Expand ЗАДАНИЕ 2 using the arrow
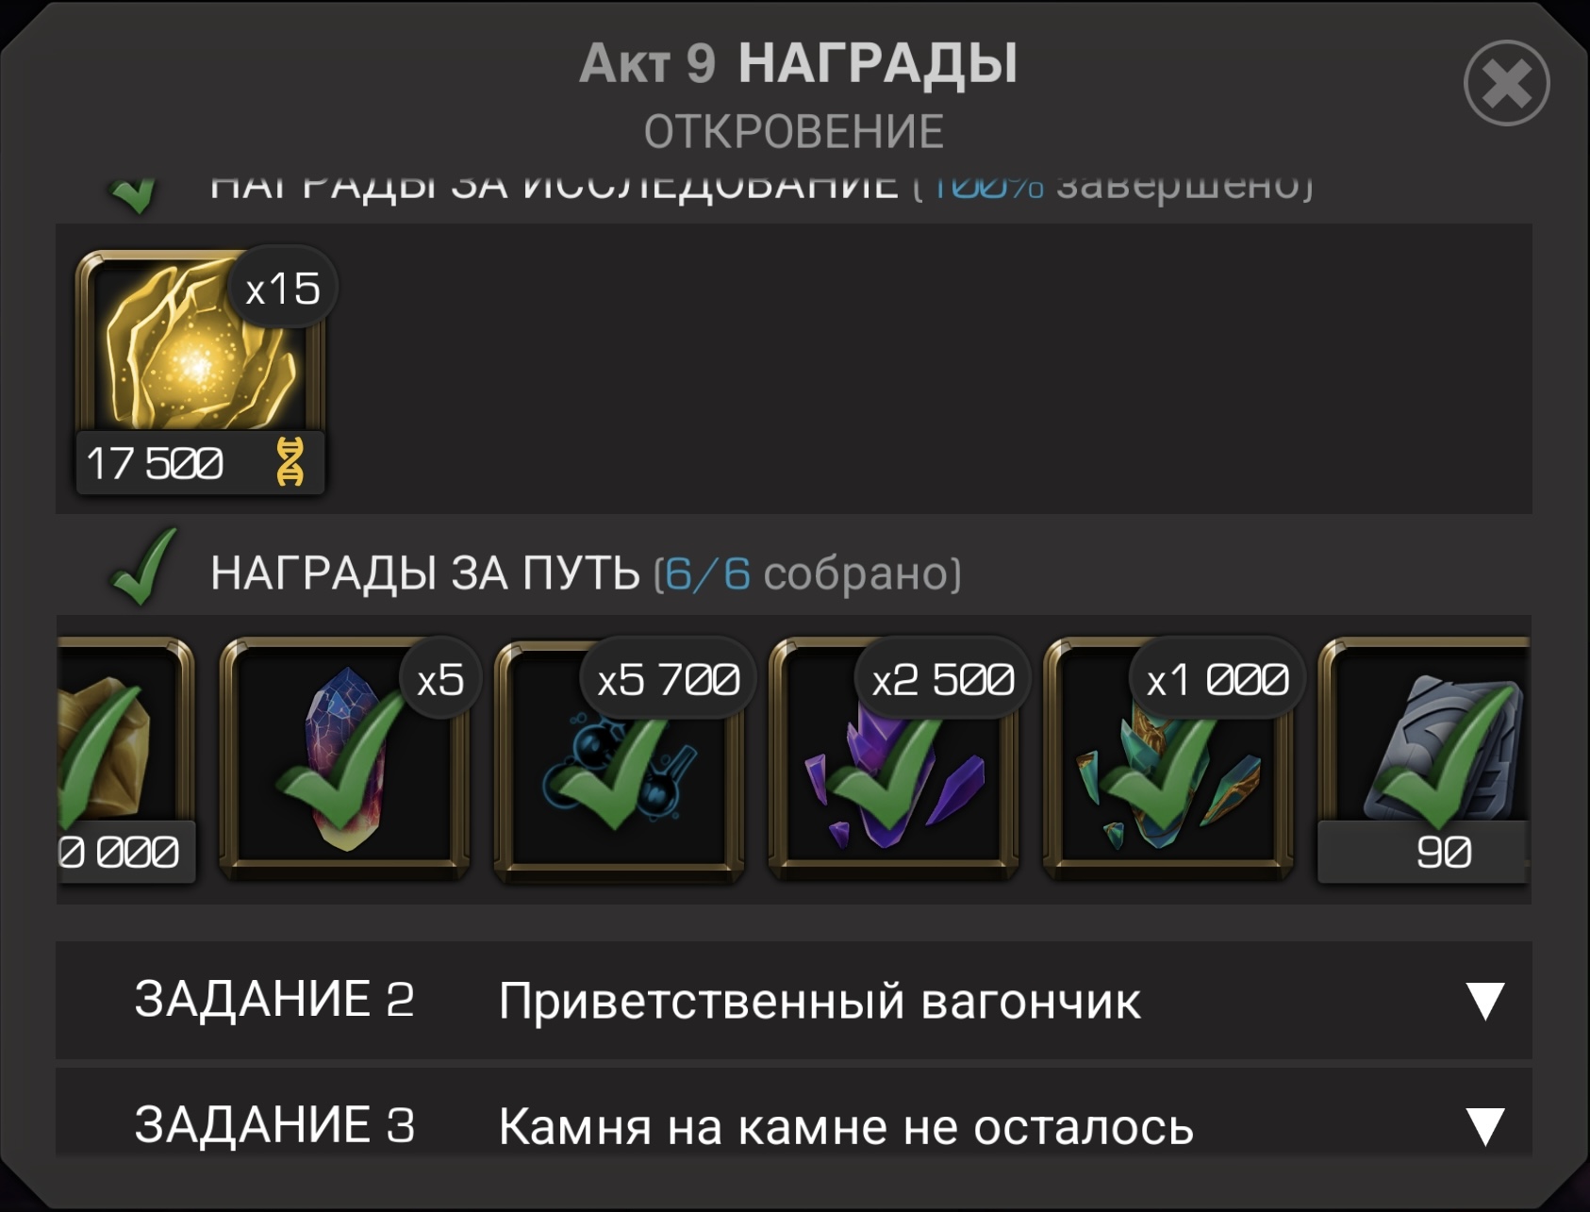 click(x=1484, y=1002)
